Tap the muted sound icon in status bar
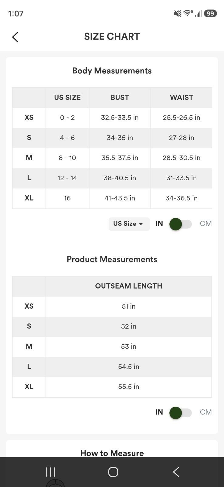224x487 pixels. [177, 13]
